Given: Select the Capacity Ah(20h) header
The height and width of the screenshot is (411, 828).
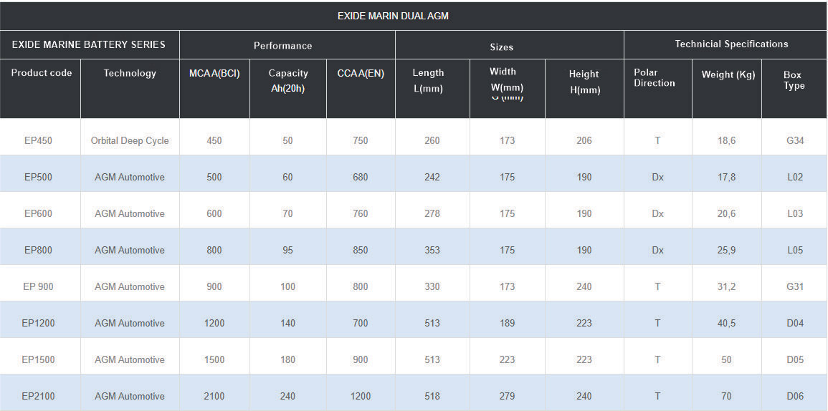Looking at the screenshot, I should (288, 80).
